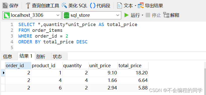
Task: Click the green Run (运行) button
Action: (132, 15)
